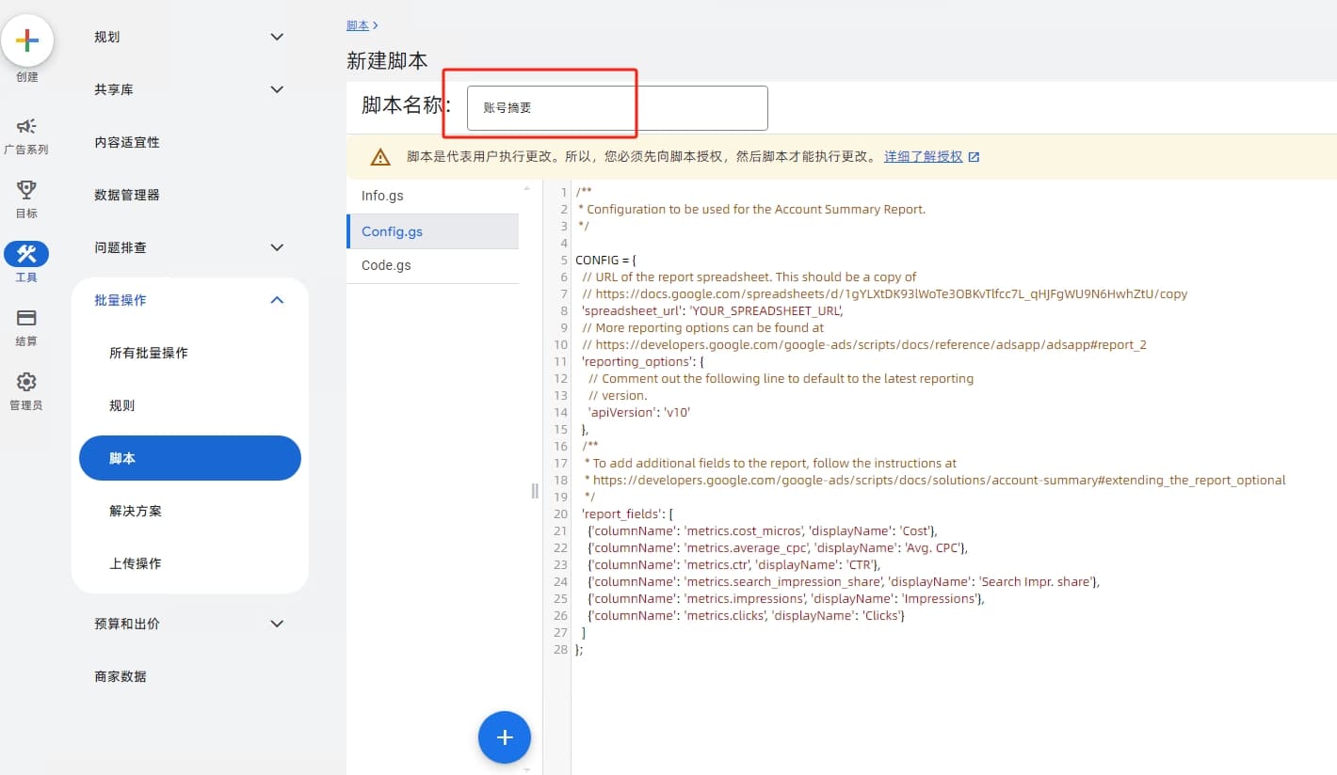Click the 脚本名称 input field
Image resolution: width=1337 pixels, height=775 pixels.
pyautogui.click(x=618, y=108)
